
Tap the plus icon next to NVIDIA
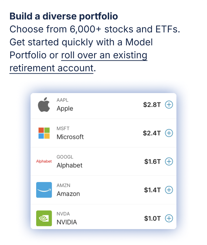pyautogui.click(x=169, y=218)
